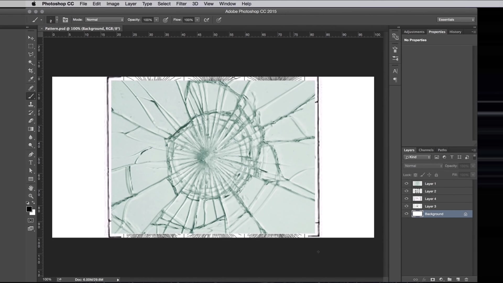Pick the Horizontal Type tool
Image resolution: width=503 pixels, height=283 pixels.
(x=31, y=162)
